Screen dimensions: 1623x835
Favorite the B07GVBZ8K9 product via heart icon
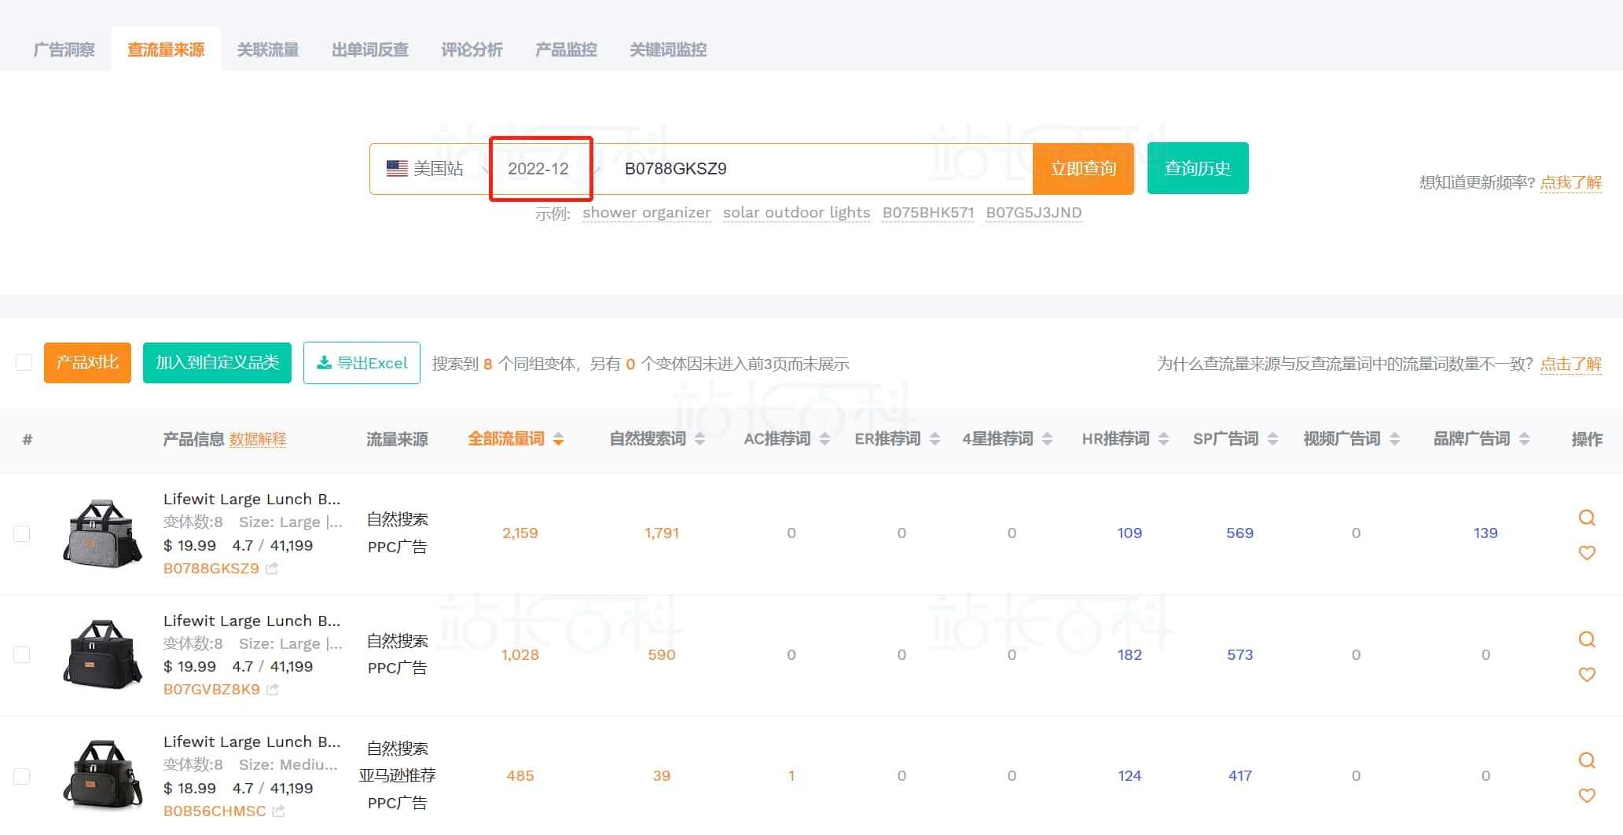(1587, 675)
